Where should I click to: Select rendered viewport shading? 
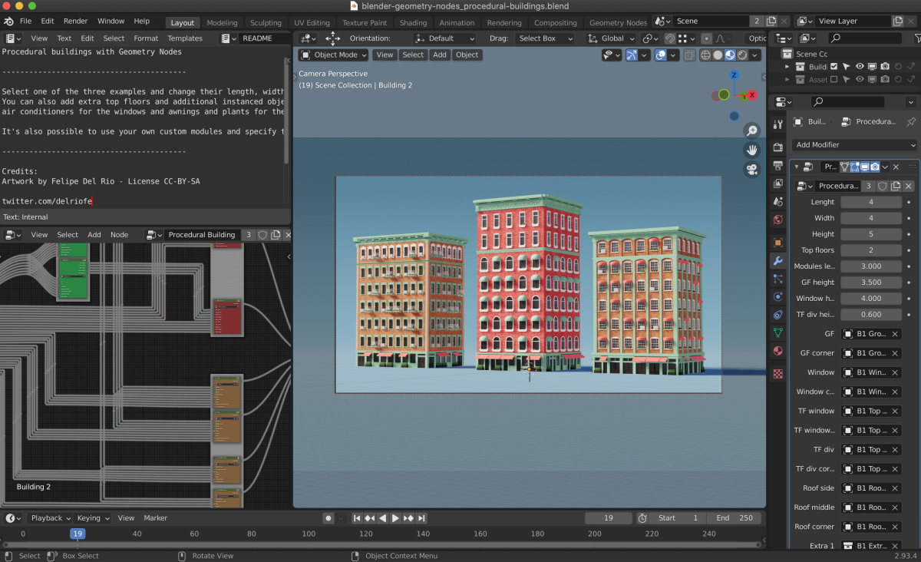pos(743,55)
